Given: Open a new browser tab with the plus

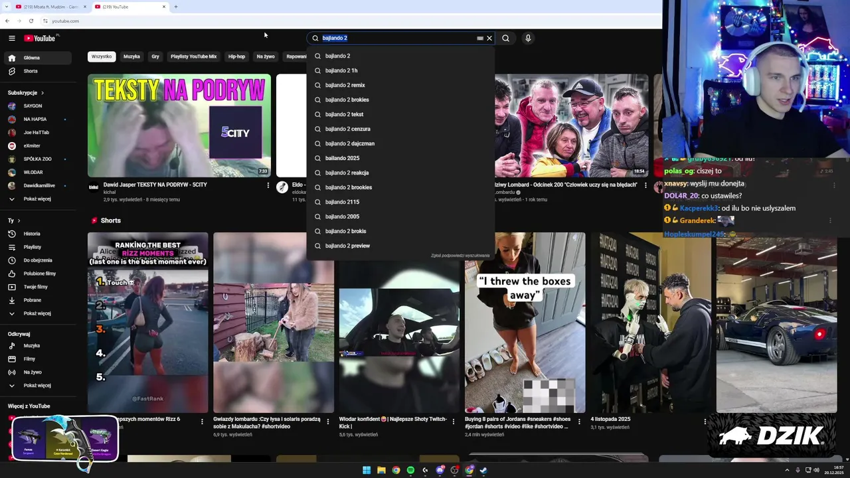Looking at the screenshot, I should [x=175, y=7].
